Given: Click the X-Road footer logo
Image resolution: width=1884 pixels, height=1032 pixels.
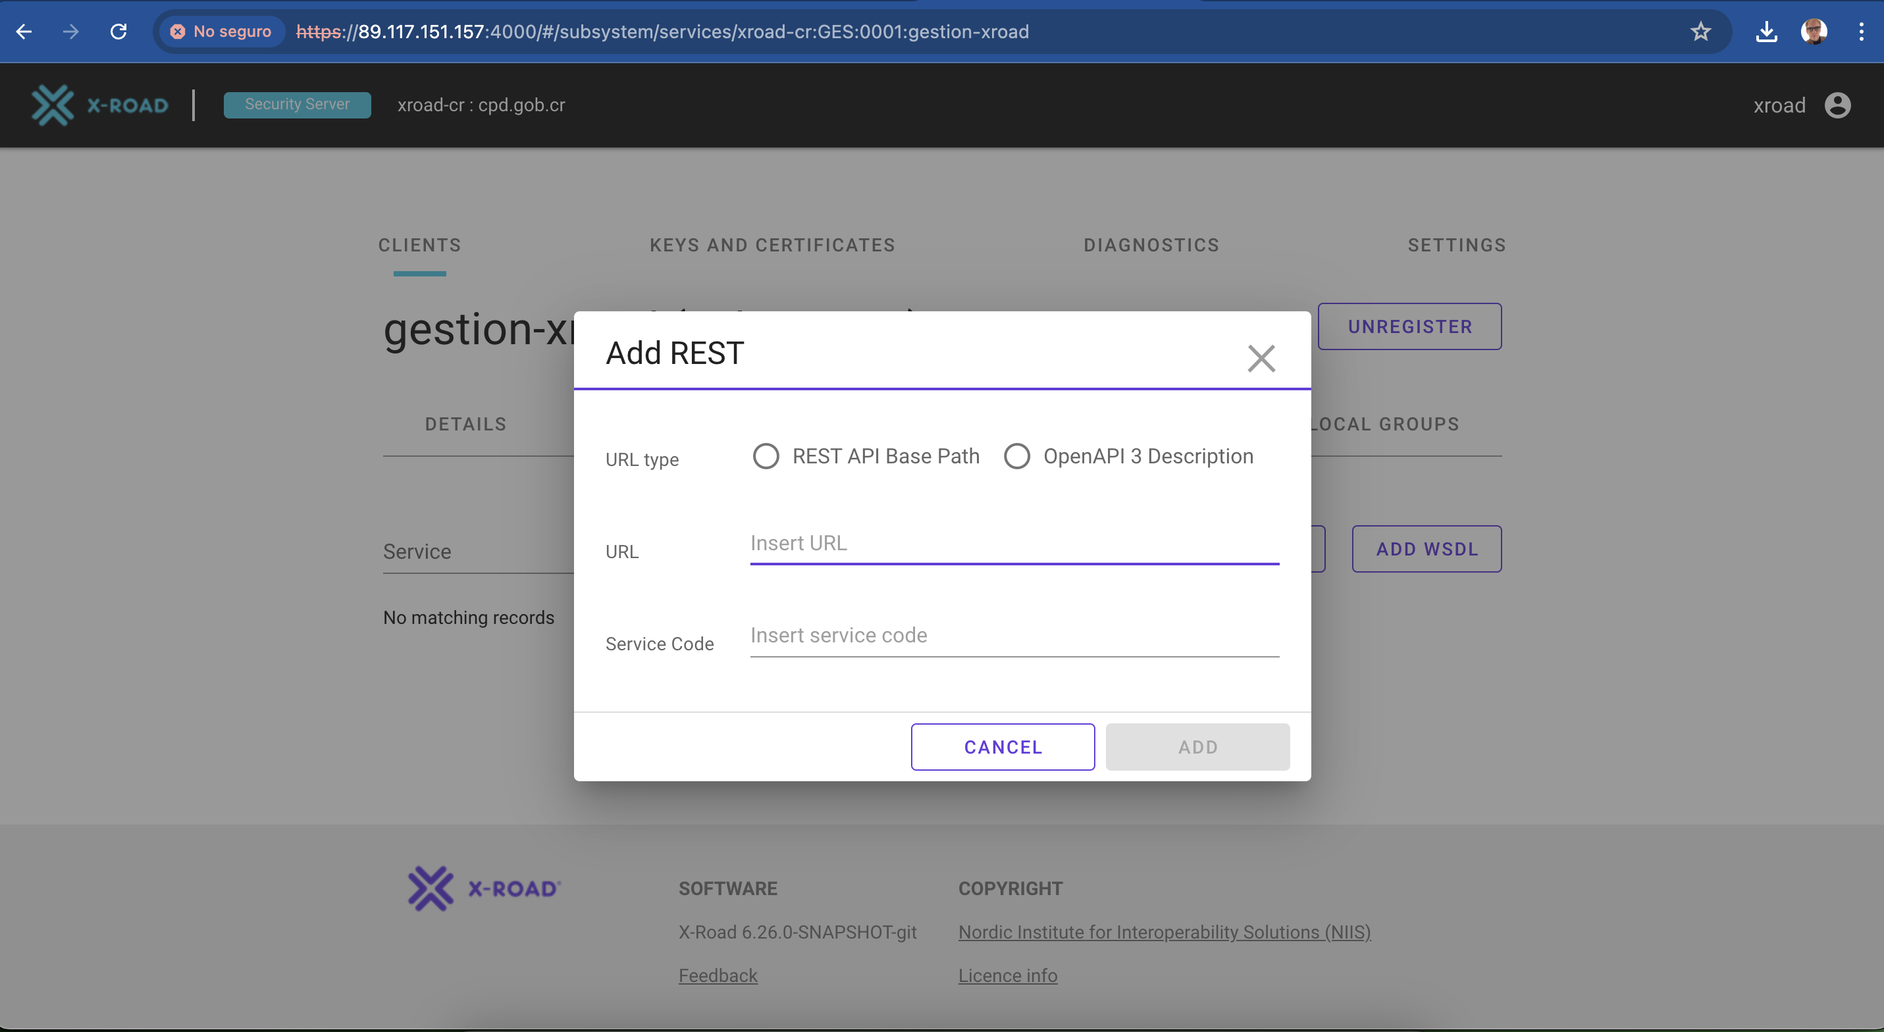Looking at the screenshot, I should tap(484, 889).
